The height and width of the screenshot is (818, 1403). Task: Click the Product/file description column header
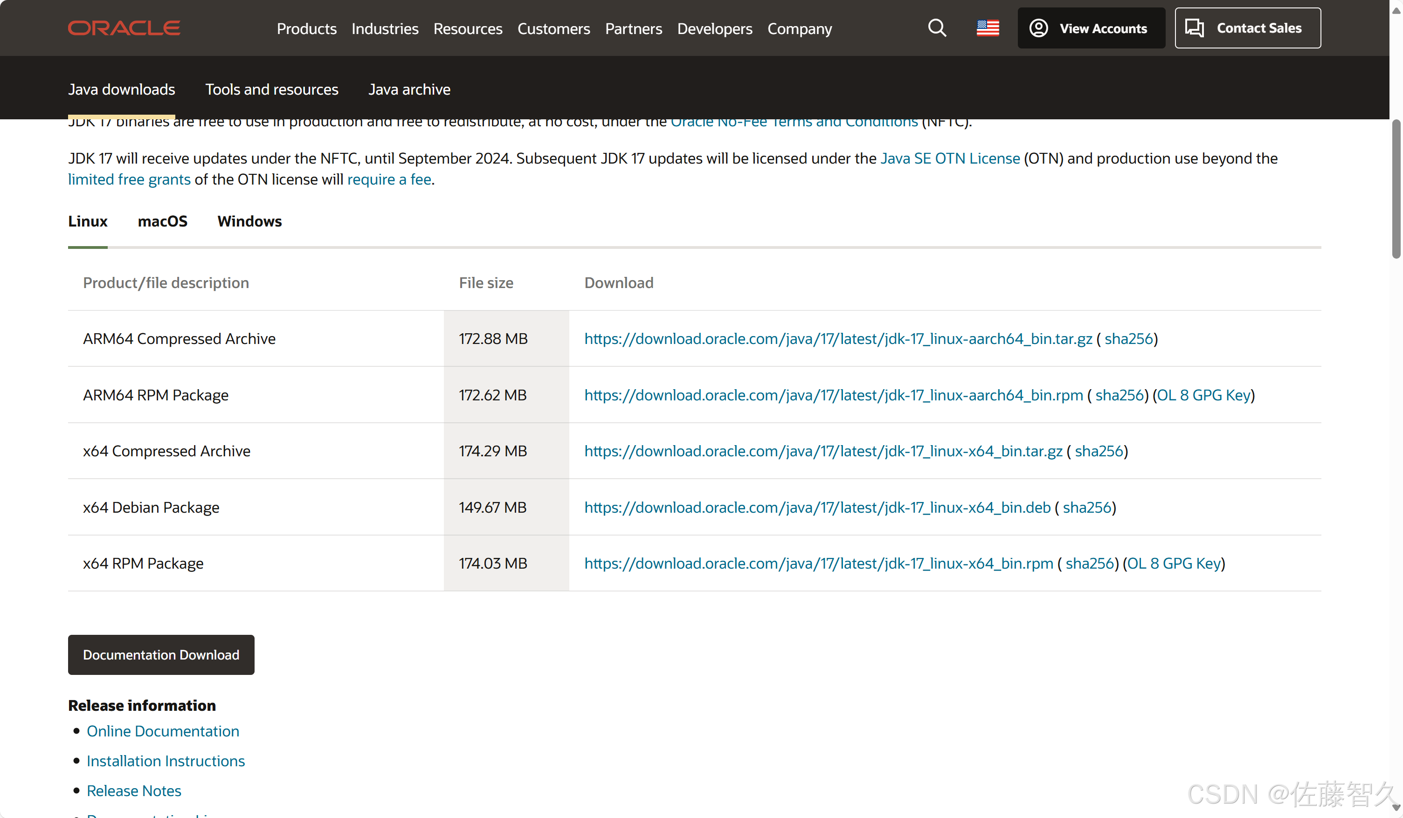[x=166, y=282]
